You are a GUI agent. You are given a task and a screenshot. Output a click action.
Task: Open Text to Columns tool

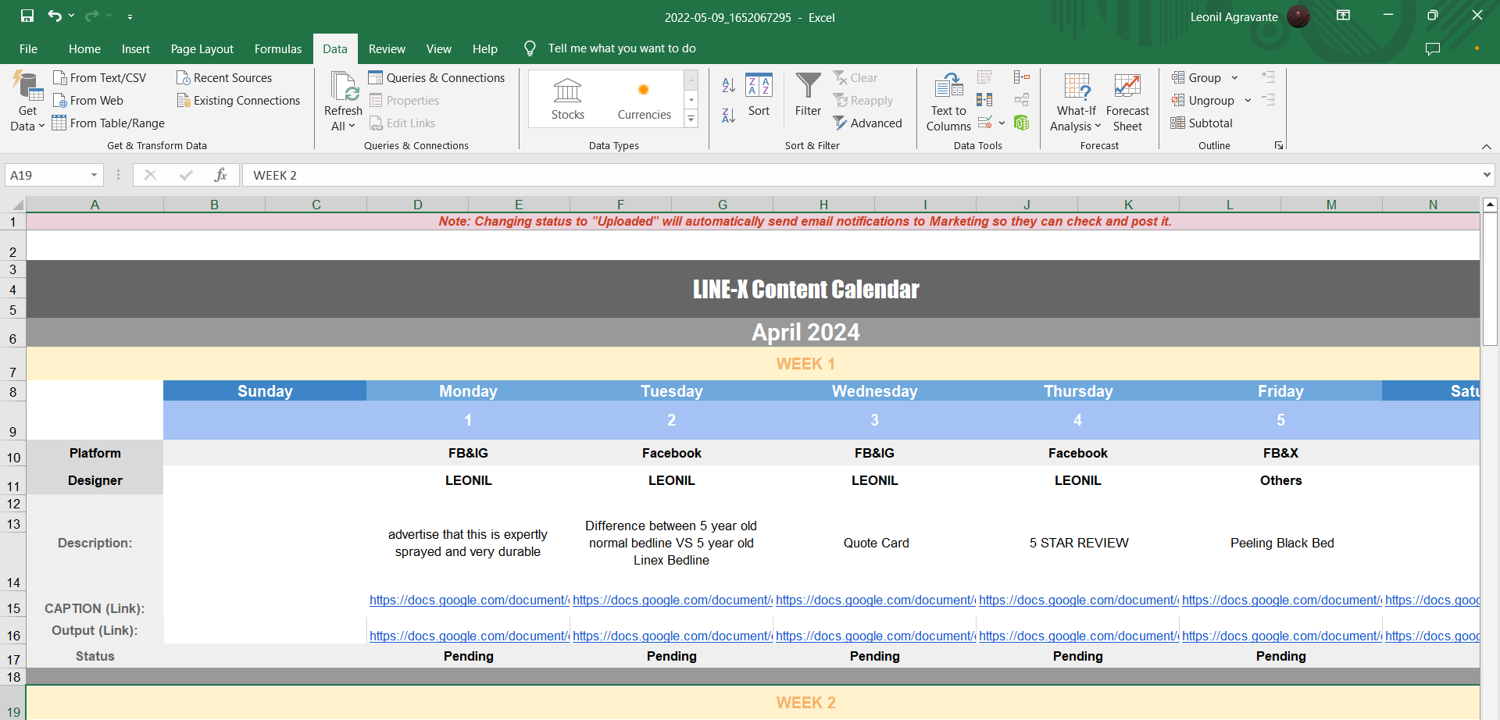pyautogui.click(x=948, y=102)
